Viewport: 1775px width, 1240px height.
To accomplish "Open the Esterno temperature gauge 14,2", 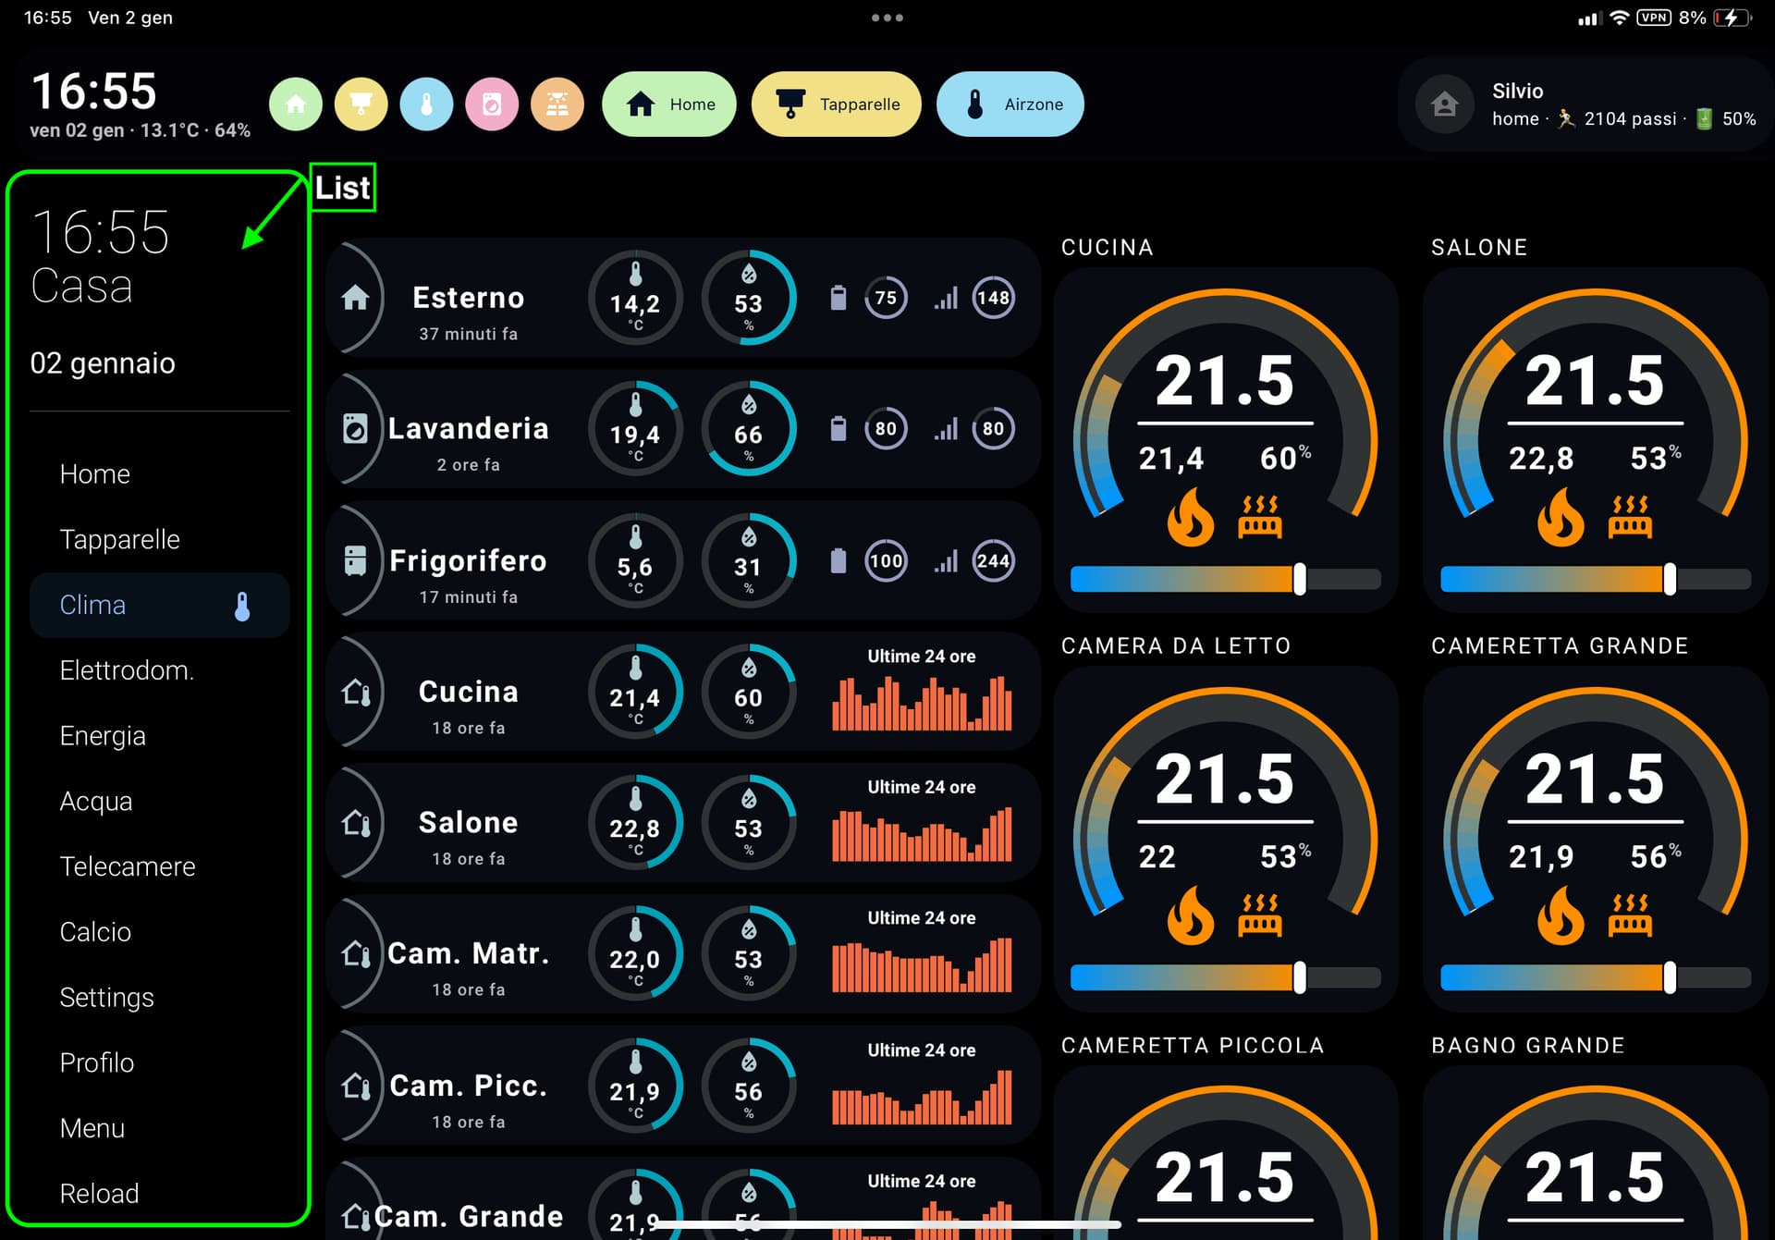I will click(x=635, y=299).
